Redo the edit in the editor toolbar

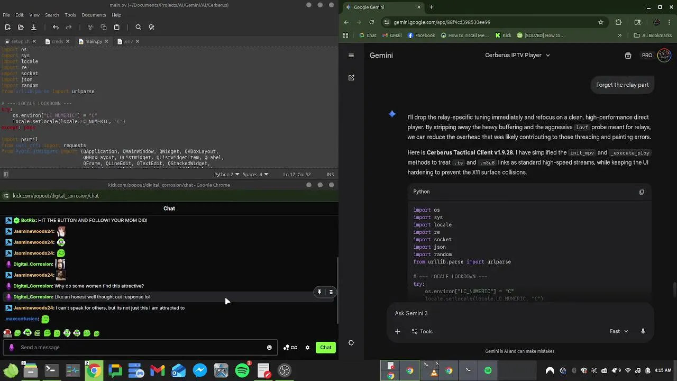coord(69,27)
